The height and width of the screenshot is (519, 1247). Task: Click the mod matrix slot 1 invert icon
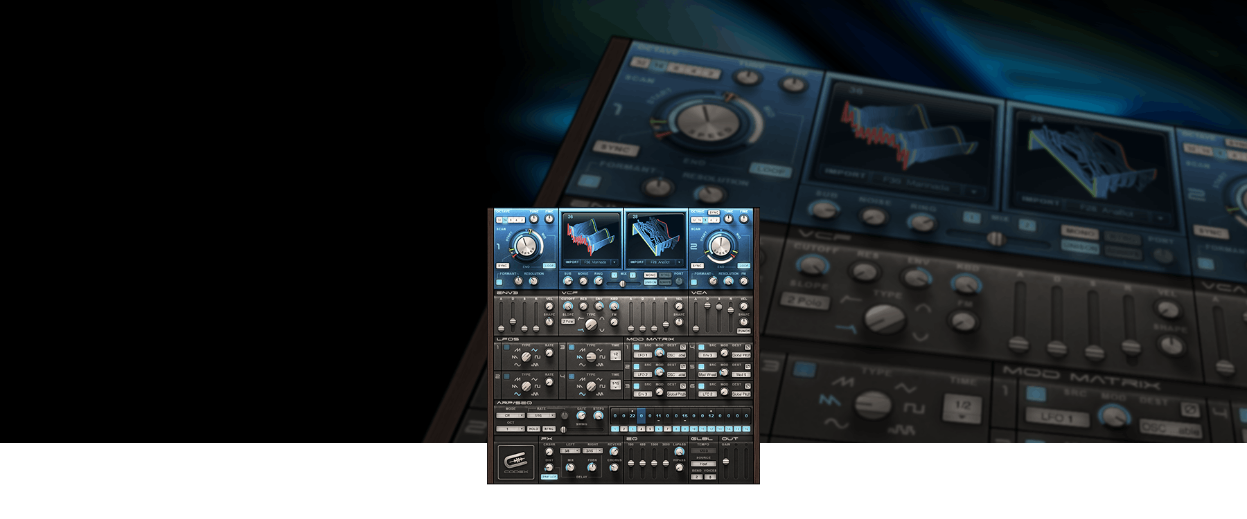[683, 347]
